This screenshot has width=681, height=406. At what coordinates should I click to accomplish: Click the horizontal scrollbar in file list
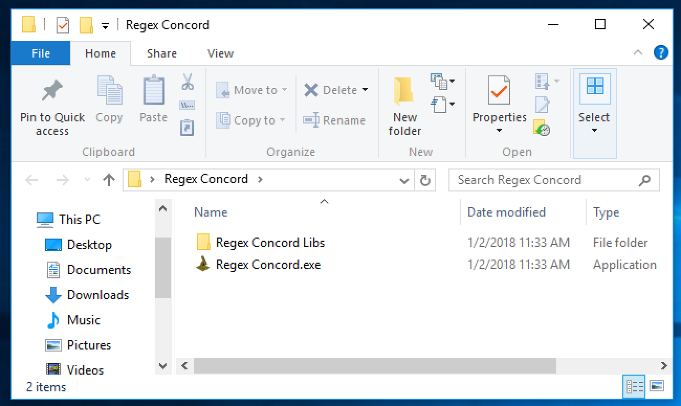point(375,366)
